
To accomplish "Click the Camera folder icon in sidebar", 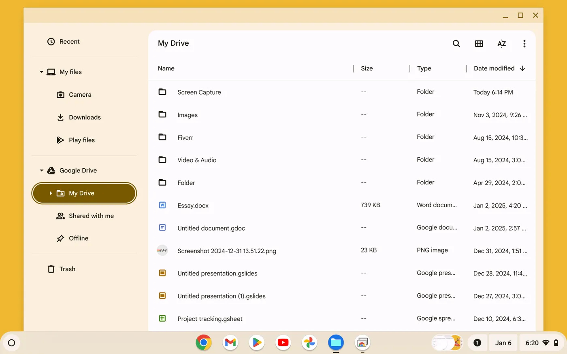I will pyautogui.click(x=60, y=95).
